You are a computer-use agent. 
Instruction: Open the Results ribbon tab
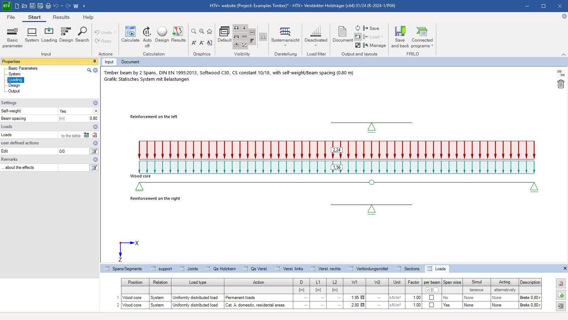click(x=61, y=17)
